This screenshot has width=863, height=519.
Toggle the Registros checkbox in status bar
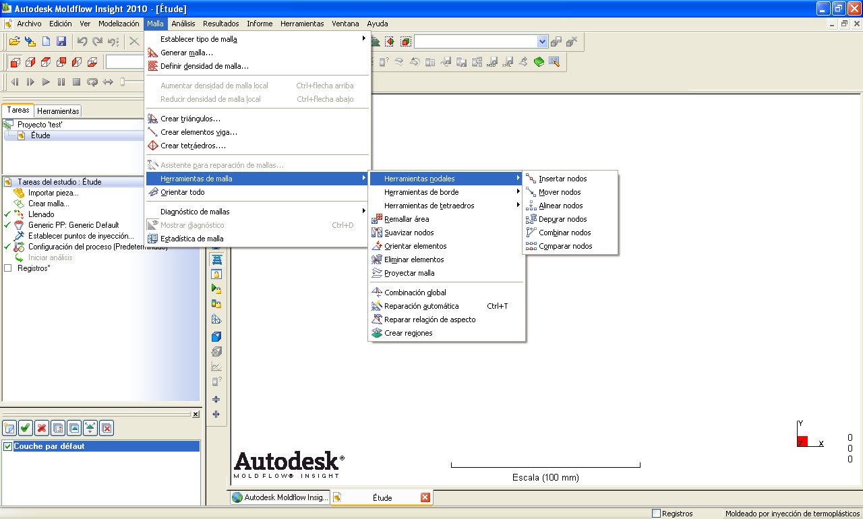(x=657, y=514)
